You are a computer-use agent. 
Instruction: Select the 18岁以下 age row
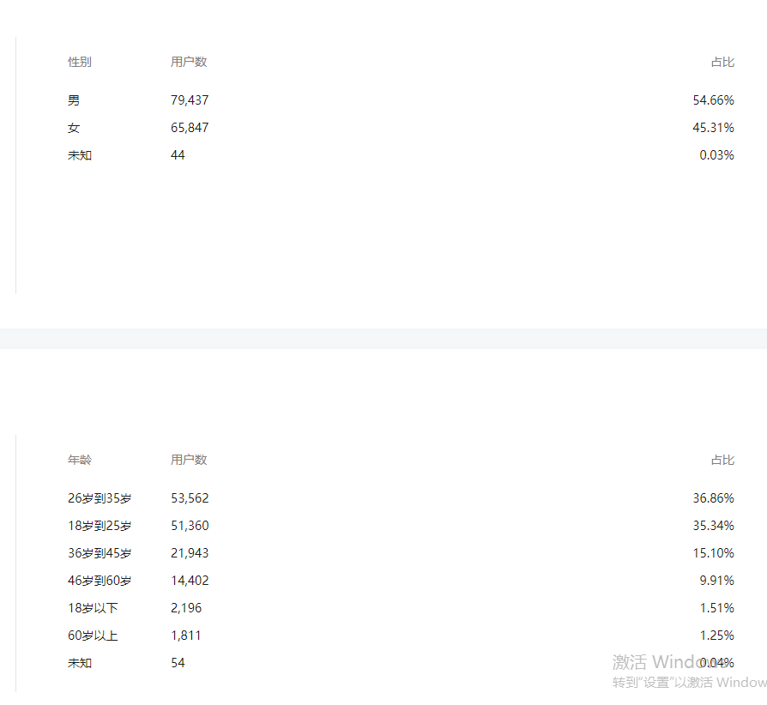[401, 608]
